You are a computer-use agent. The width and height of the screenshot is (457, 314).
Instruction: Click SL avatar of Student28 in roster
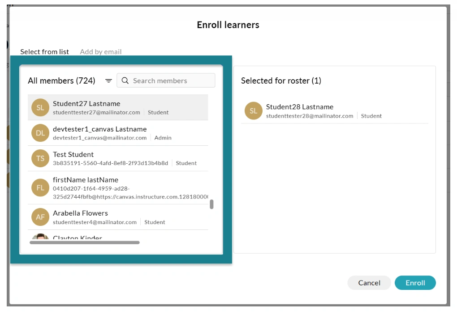pyautogui.click(x=253, y=110)
